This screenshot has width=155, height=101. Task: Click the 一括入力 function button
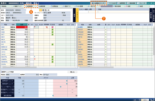pyautogui.click(x=94, y=6)
